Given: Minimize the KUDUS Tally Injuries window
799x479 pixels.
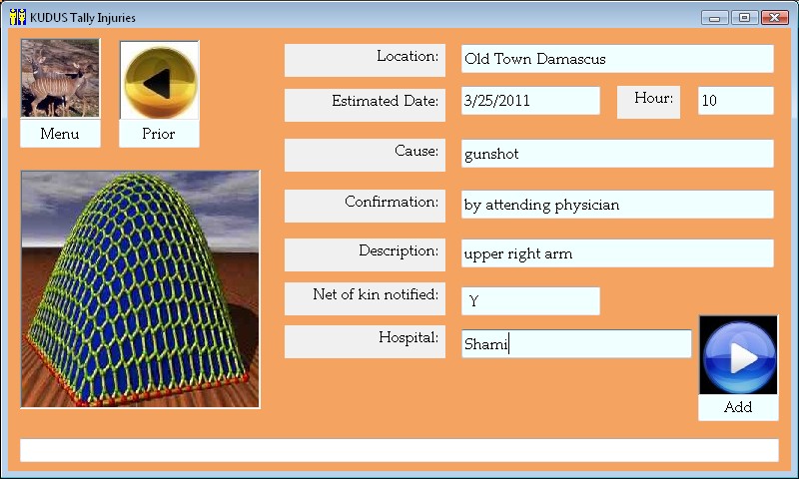Looking at the screenshot, I should [x=715, y=17].
